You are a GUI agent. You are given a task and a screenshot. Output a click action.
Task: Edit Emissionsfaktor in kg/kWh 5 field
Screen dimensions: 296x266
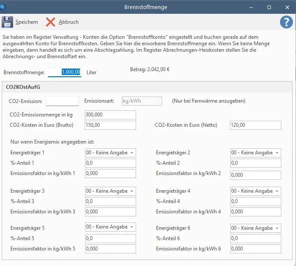click(x=111, y=249)
